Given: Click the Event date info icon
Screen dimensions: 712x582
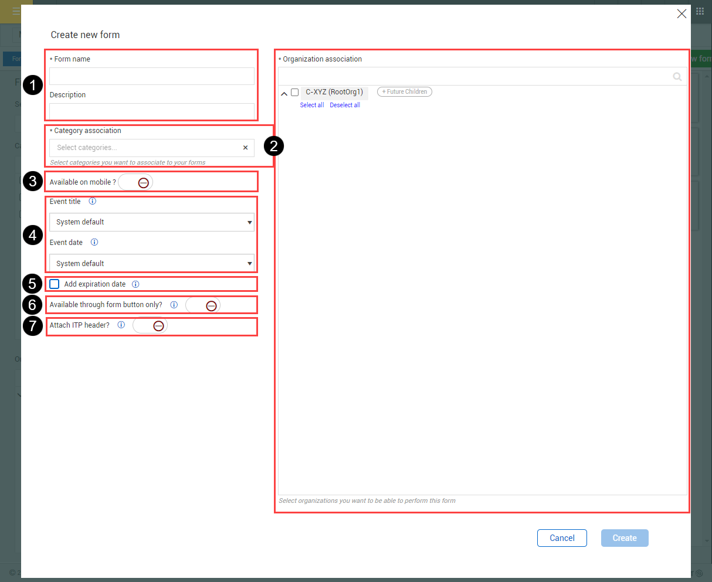Looking at the screenshot, I should point(94,242).
